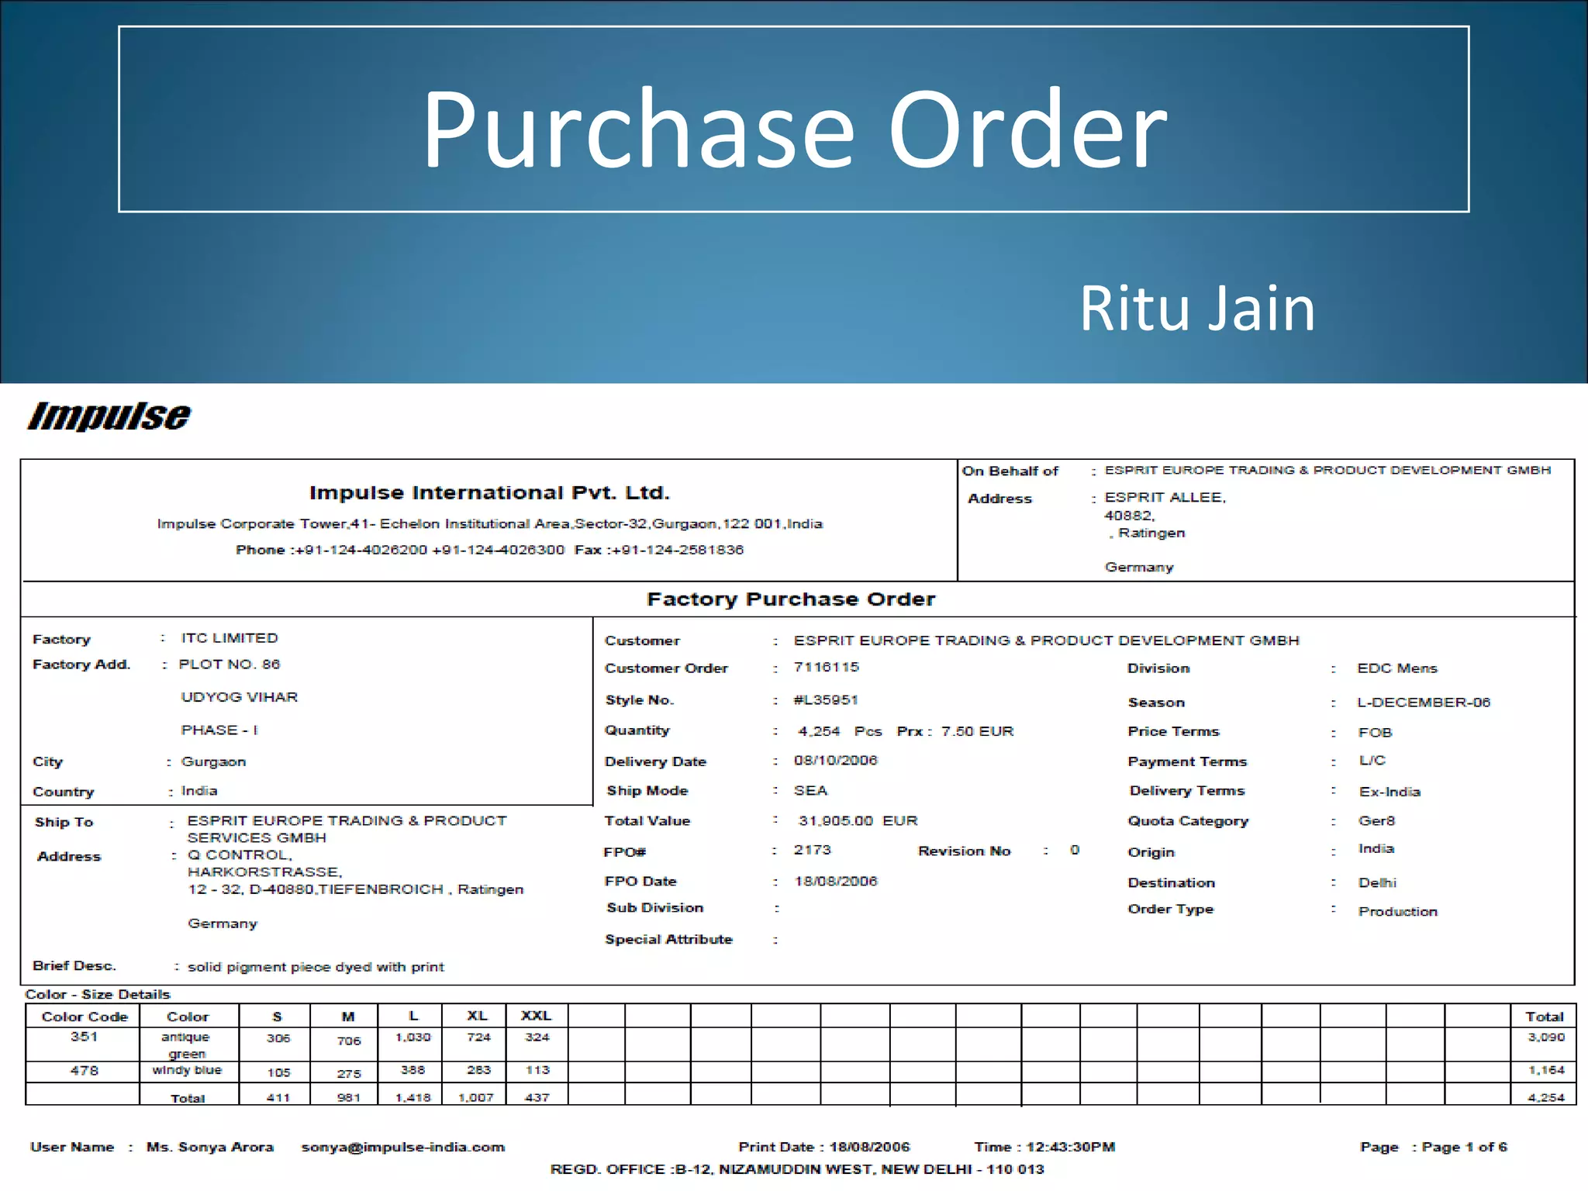Click the city value Gurgaon
Viewport: 1588px width, 1191px height.
coord(213,761)
